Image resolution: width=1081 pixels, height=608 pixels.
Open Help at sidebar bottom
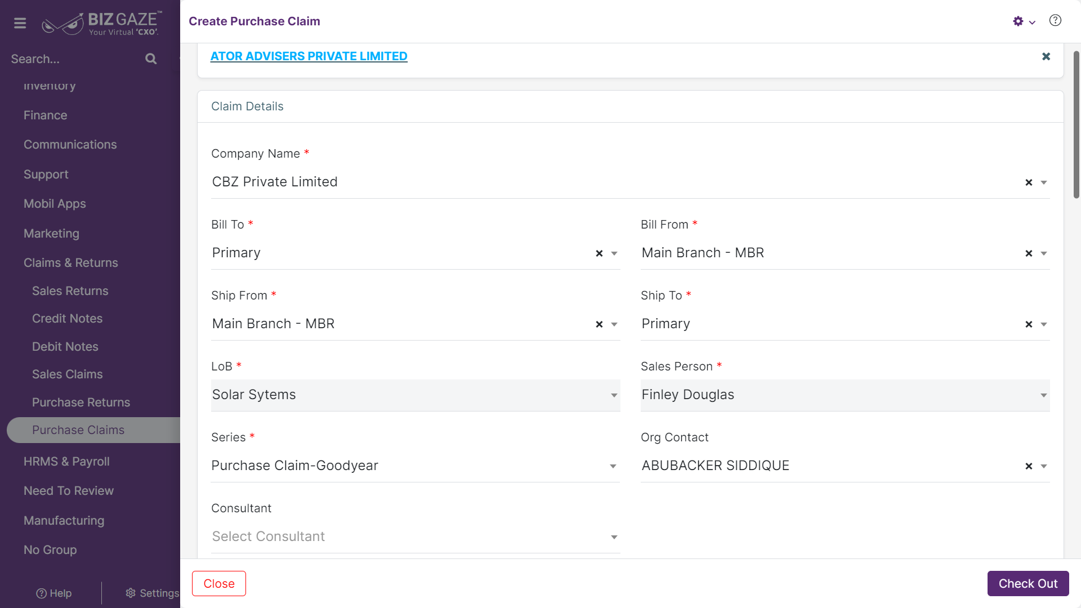[x=54, y=593]
